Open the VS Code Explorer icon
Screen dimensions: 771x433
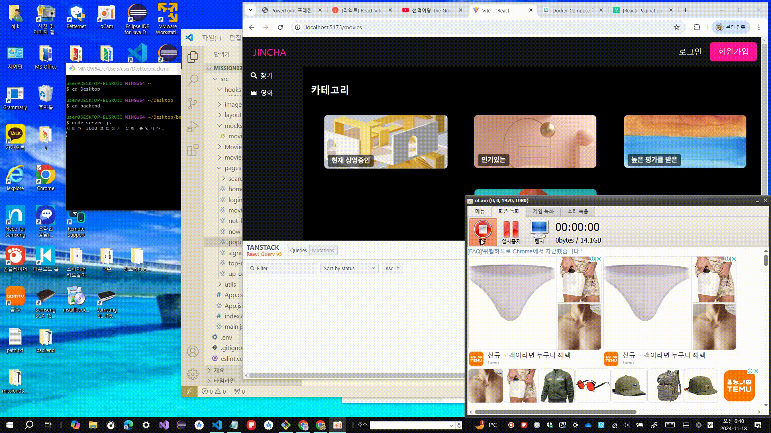point(193,57)
